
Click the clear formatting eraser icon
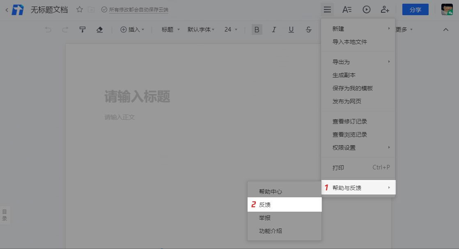[100, 29]
